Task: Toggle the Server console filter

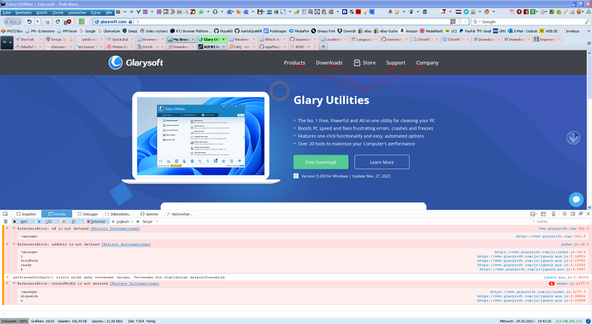Action: click(x=147, y=222)
